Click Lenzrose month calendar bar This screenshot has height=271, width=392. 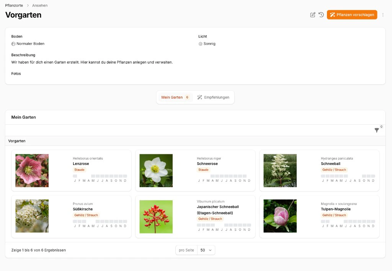[x=100, y=178]
